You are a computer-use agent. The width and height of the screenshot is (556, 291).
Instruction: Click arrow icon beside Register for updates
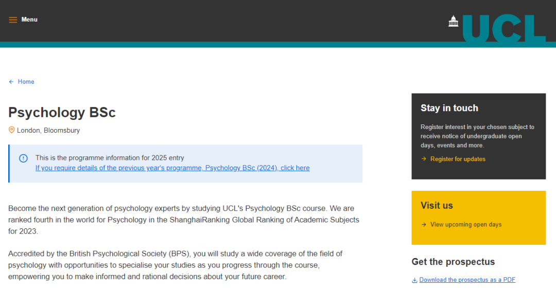(424, 159)
